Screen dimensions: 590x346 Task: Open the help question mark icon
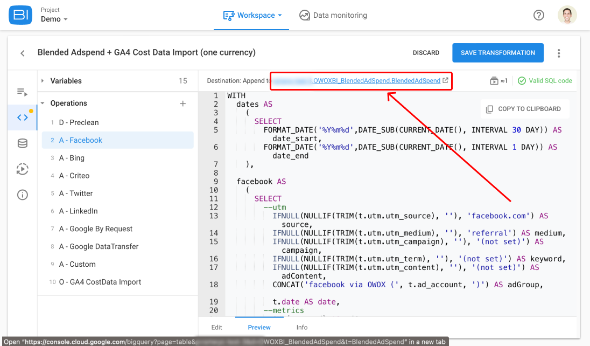(539, 15)
